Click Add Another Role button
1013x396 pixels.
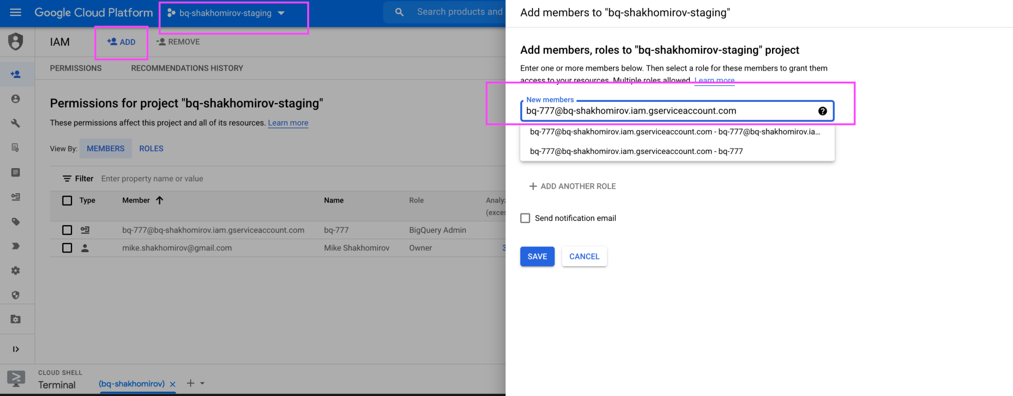[572, 186]
